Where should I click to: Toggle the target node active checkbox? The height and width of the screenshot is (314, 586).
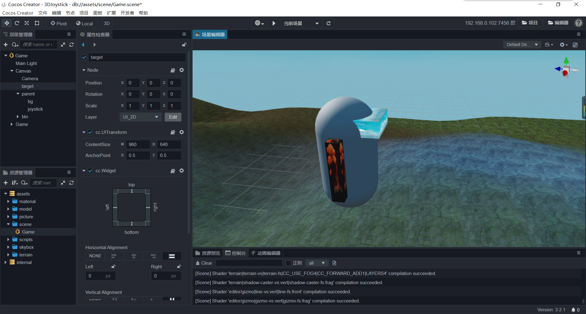(x=84, y=57)
